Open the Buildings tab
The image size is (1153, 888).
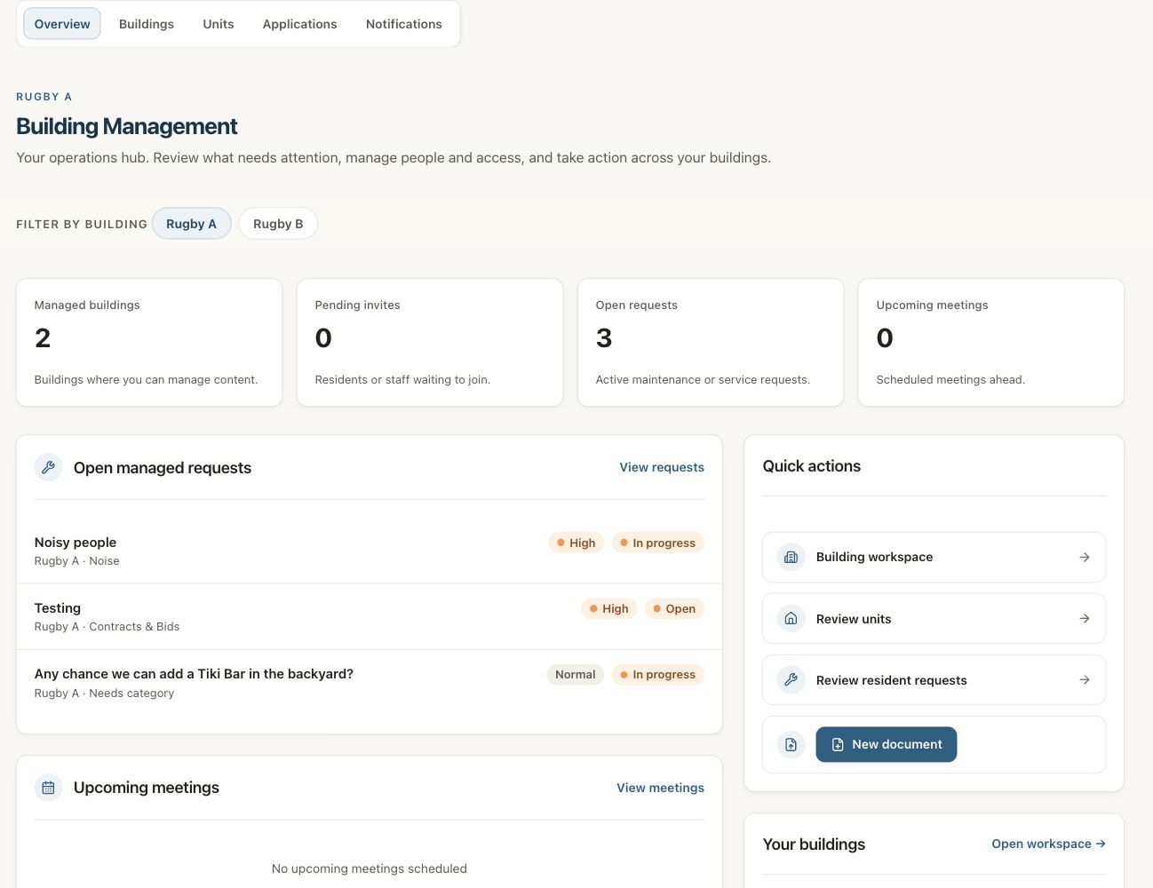(x=147, y=24)
